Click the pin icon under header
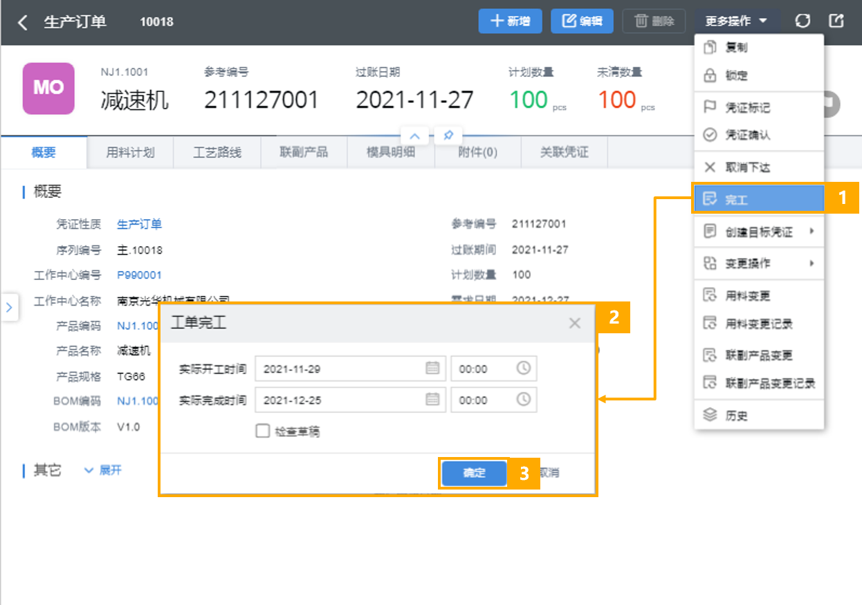The height and width of the screenshot is (605, 862). pyautogui.click(x=448, y=136)
